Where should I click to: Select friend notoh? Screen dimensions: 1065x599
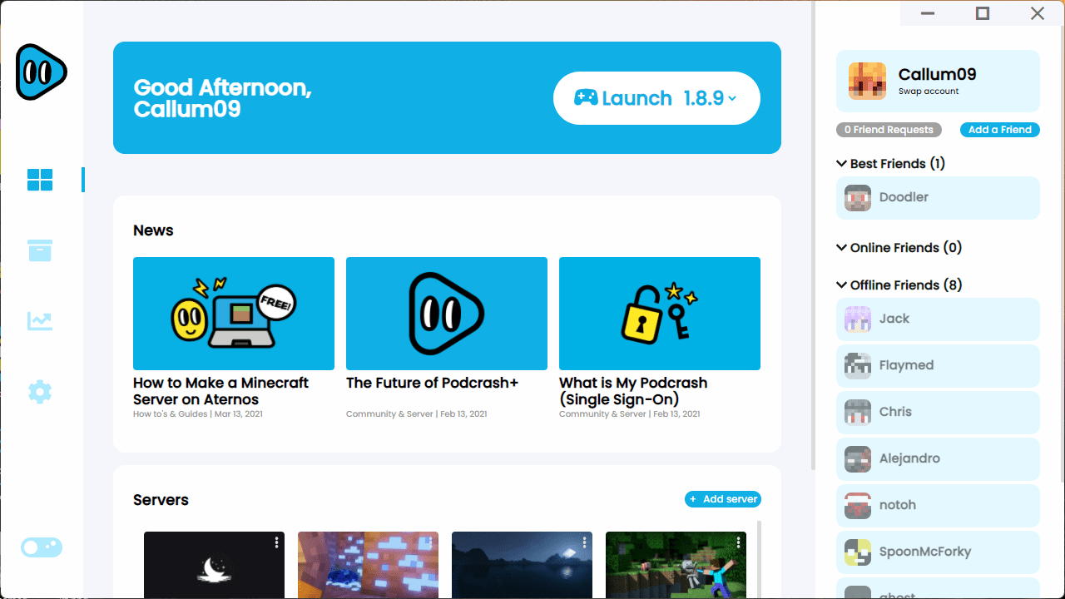pyautogui.click(x=938, y=506)
